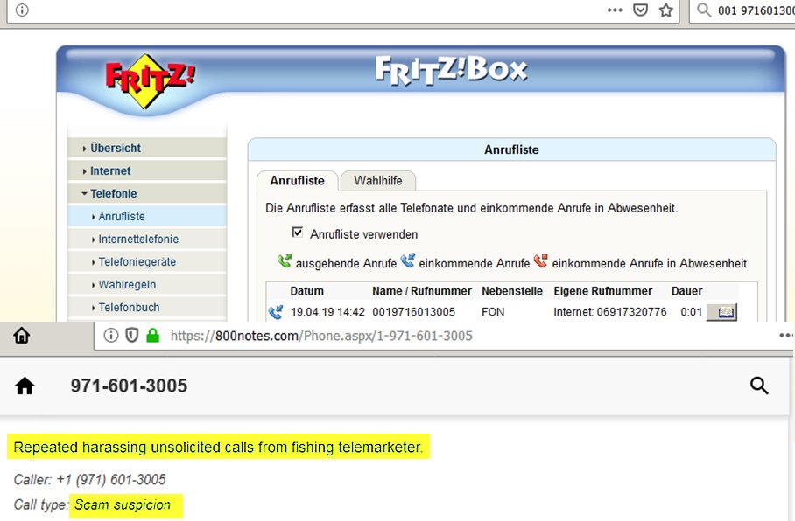This screenshot has height=521, width=795.
Task: Click the 800notes home icon
Action: point(25,386)
